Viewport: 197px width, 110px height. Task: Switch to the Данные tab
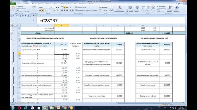coord(56,4)
